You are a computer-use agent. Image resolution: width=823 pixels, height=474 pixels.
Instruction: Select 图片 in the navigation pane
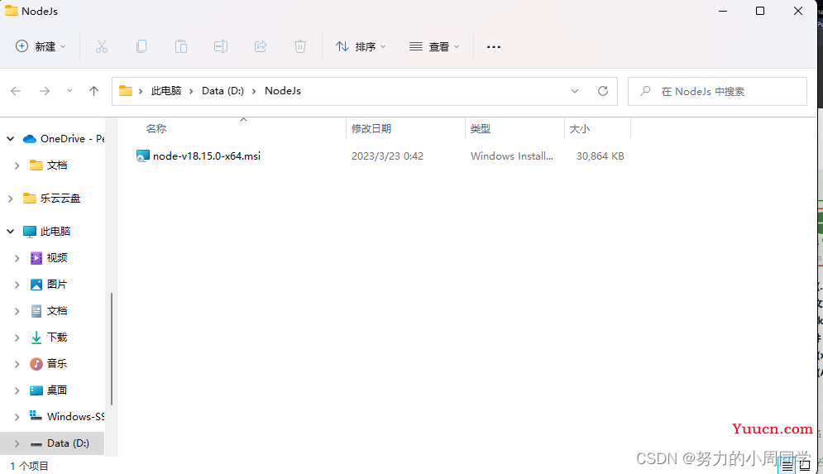tap(57, 285)
